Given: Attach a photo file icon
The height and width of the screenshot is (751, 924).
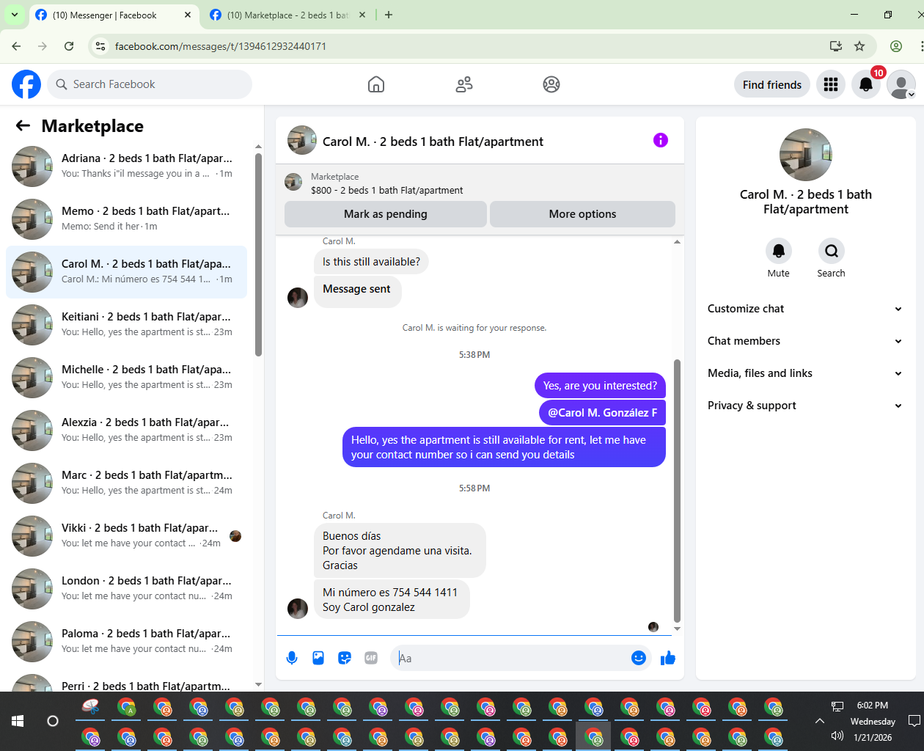Looking at the screenshot, I should [x=318, y=658].
